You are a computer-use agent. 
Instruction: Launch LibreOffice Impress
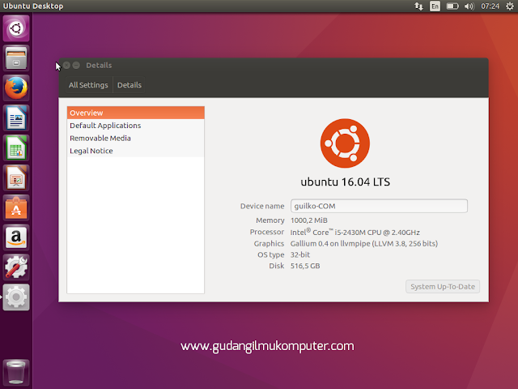16,177
